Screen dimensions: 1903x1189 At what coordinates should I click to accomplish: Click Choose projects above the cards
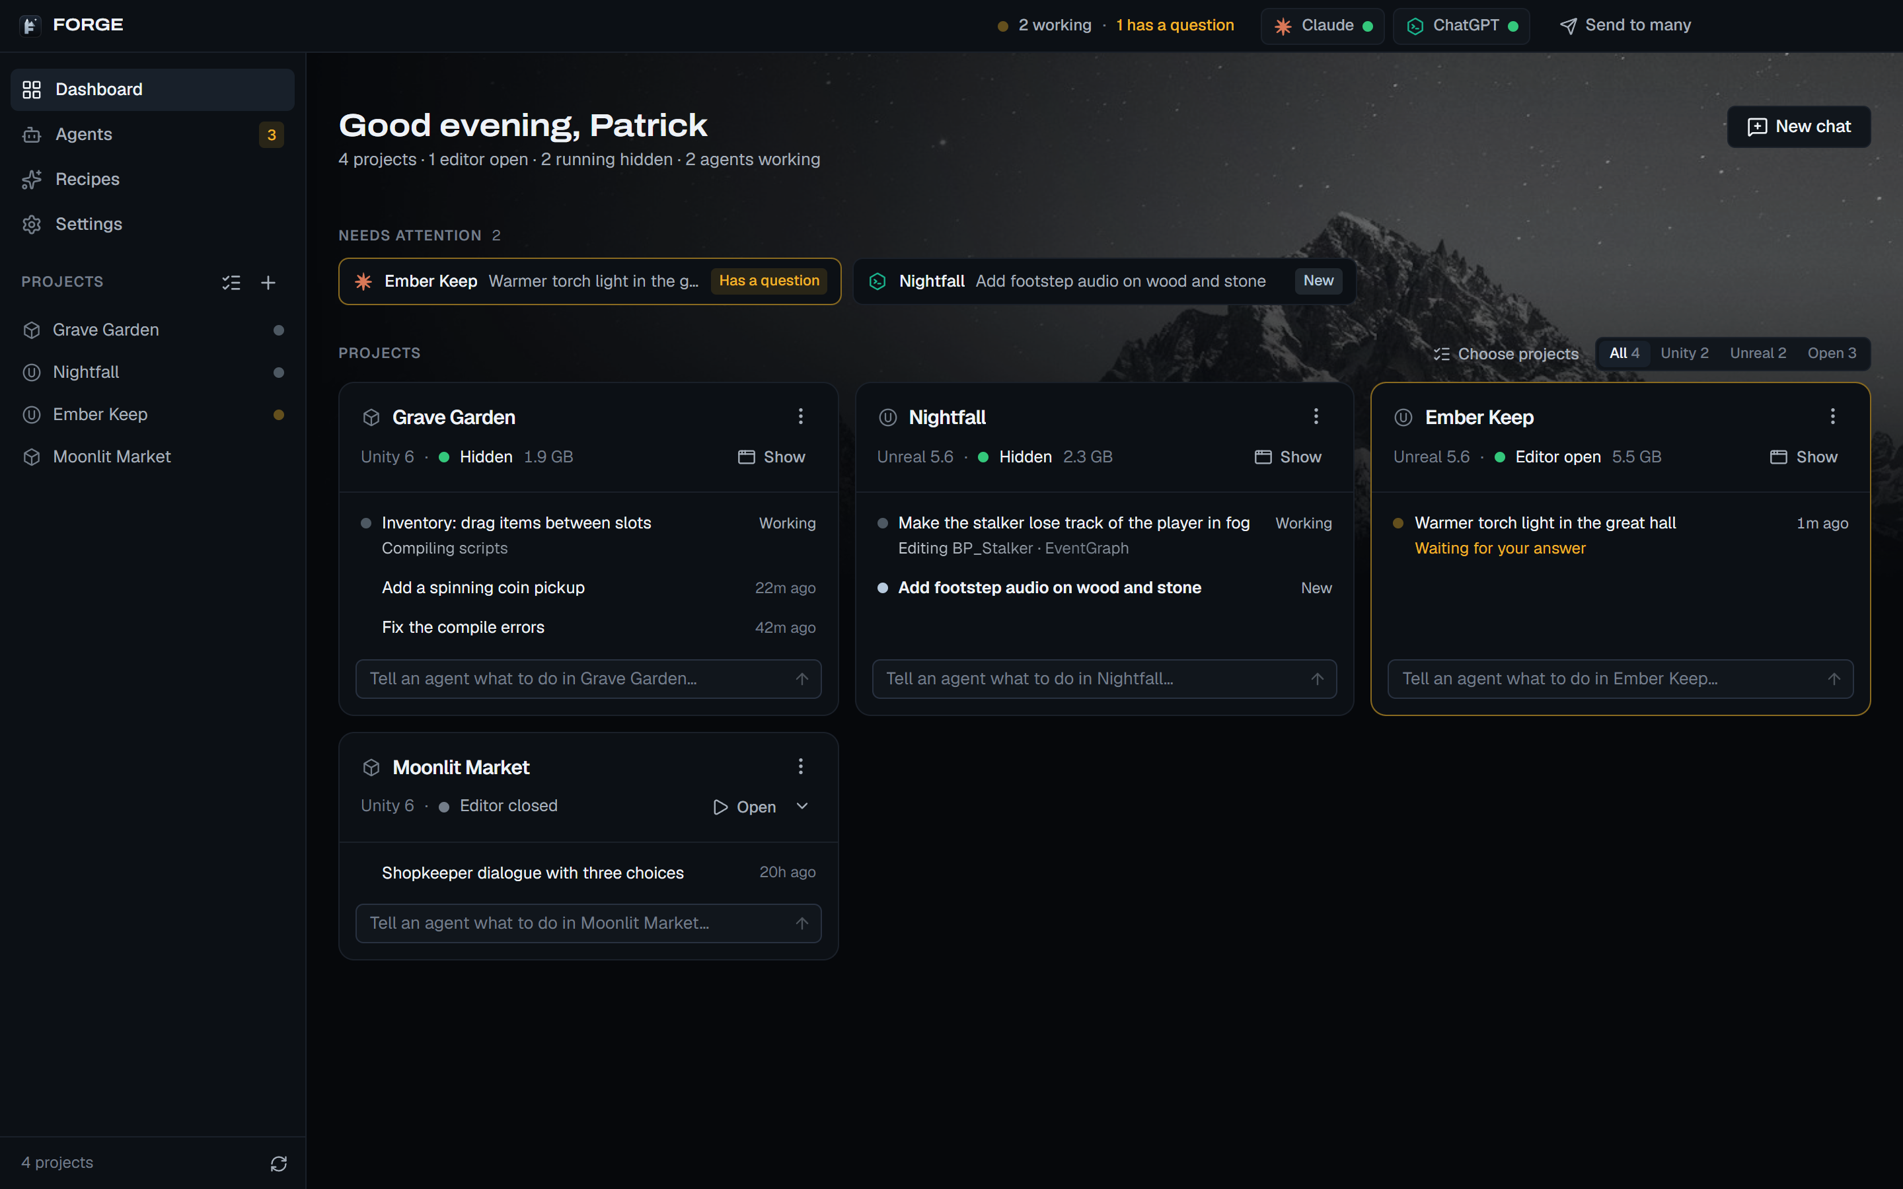[x=1505, y=354]
